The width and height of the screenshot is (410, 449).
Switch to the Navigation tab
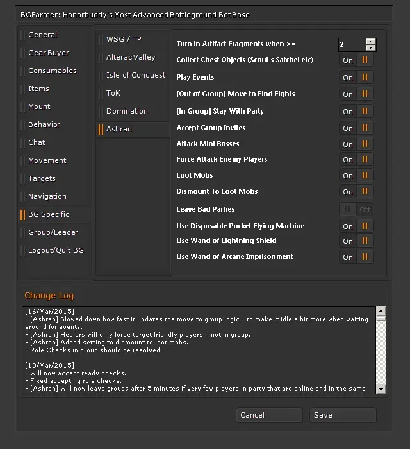coord(55,196)
